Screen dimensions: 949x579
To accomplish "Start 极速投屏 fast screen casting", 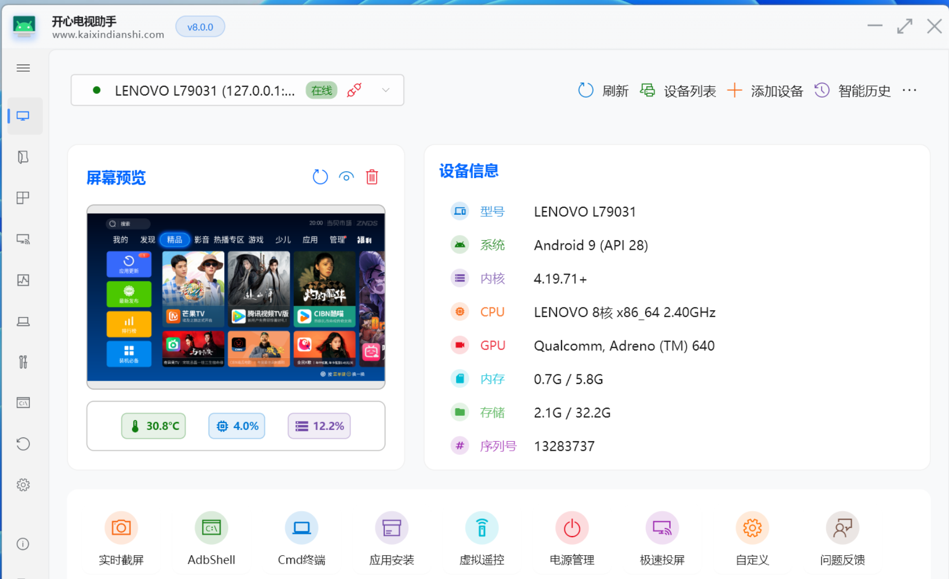I will point(662,538).
